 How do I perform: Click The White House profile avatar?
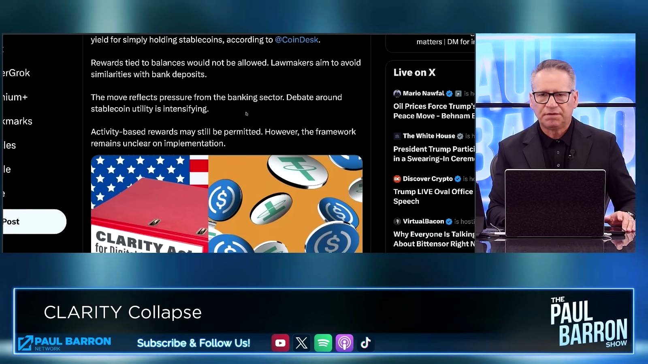[x=397, y=136]
